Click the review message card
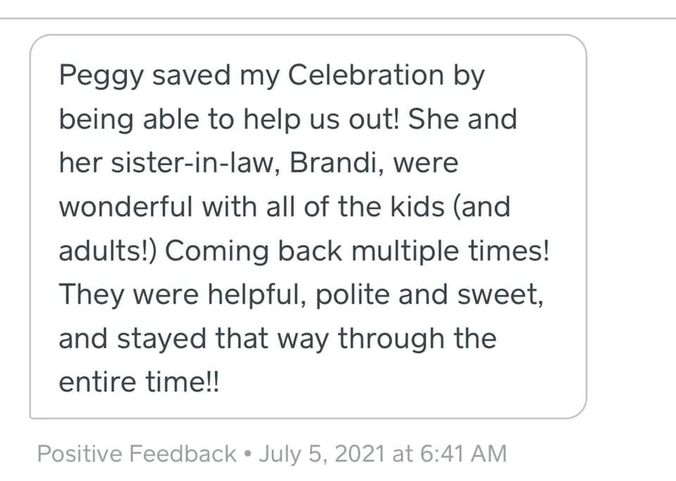 [x=308, y=226]
